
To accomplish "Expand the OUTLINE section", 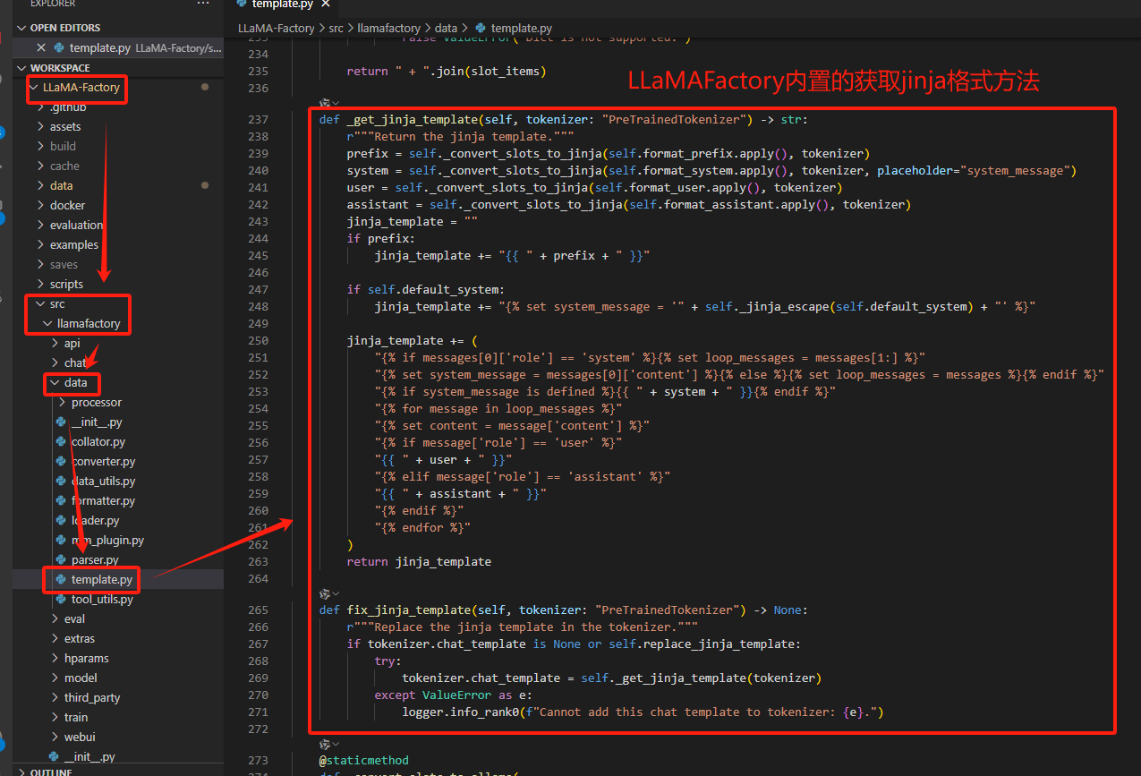I will click(x=21, y=772).
